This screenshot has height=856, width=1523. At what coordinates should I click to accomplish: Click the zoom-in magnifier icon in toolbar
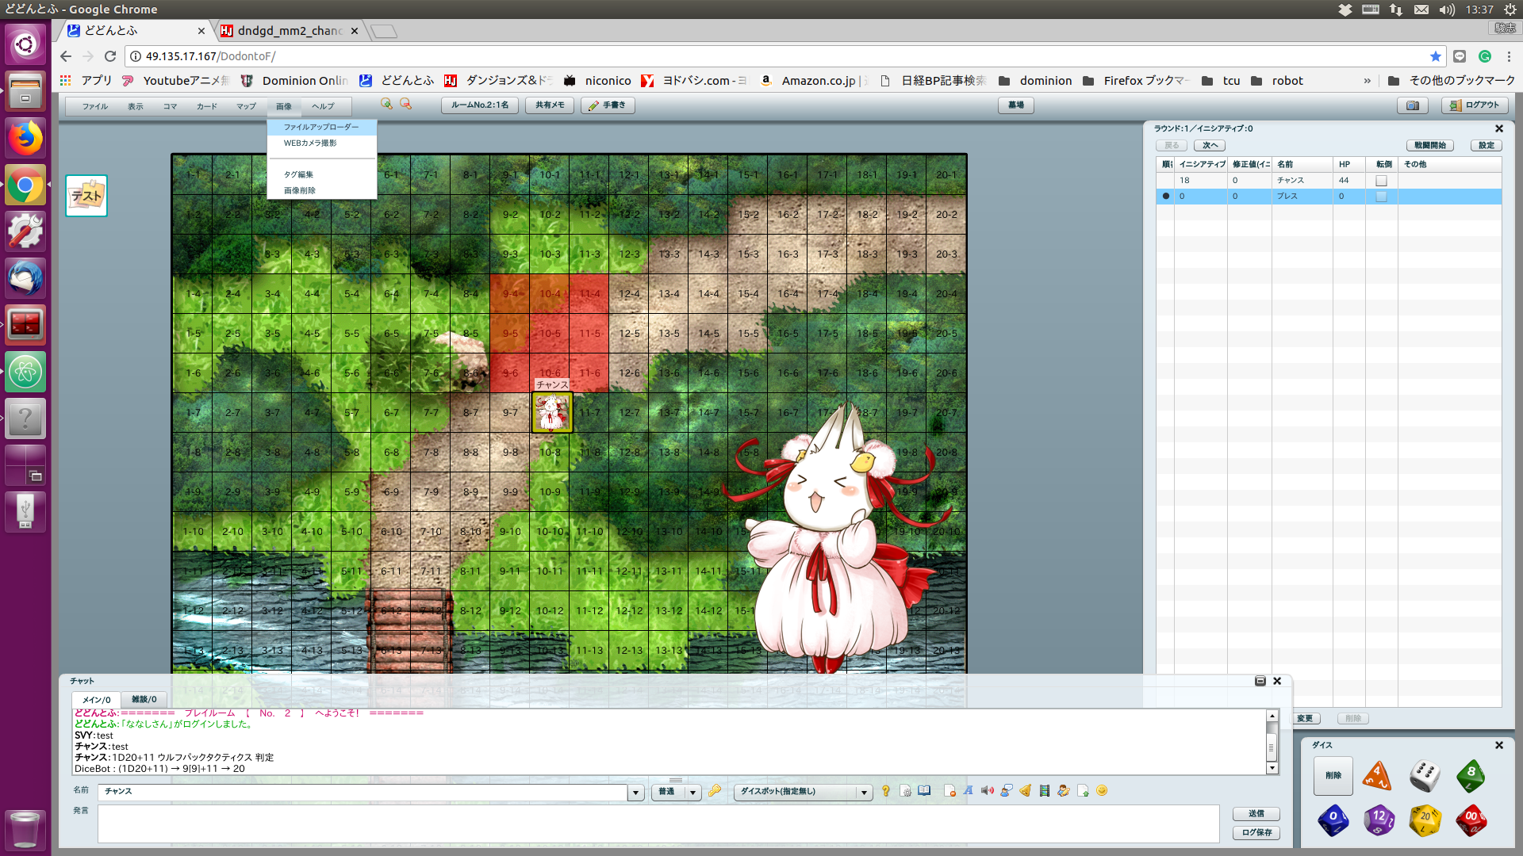386,105
